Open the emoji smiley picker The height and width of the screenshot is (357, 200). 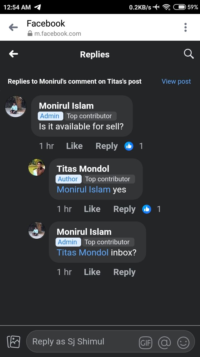[x=183, y=343]
